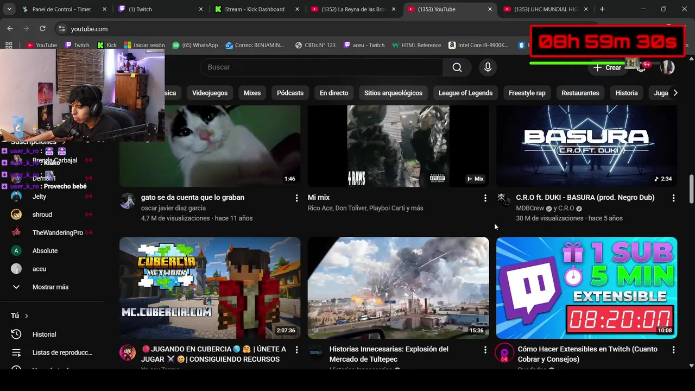
Task: Reload the current YouTube page
Action: click(x=42, y=28)
